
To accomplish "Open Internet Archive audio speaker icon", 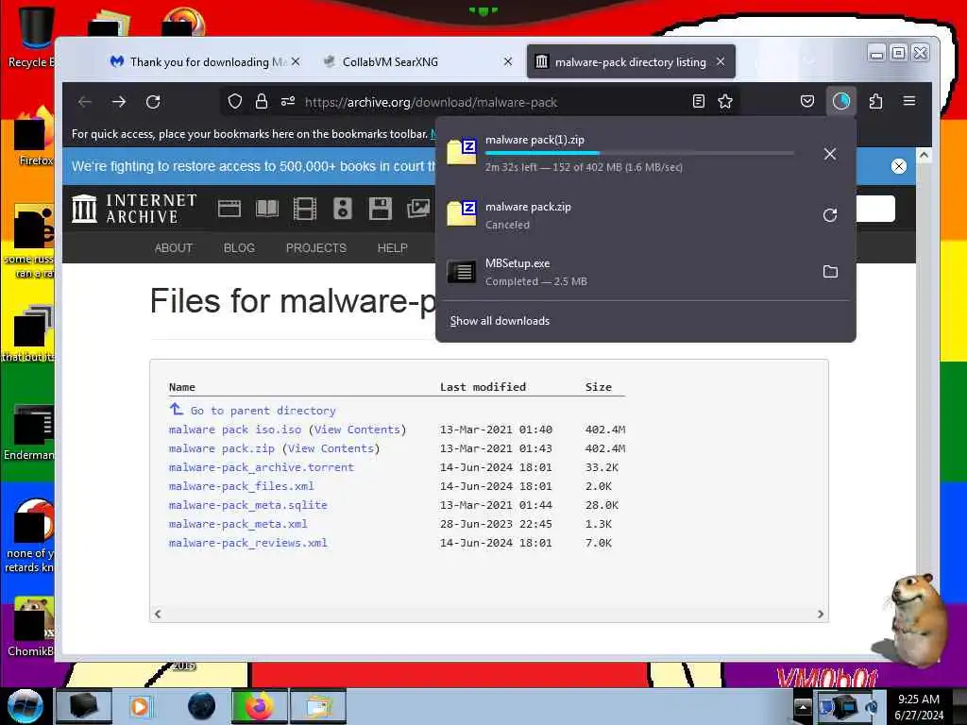I will 342,209.
